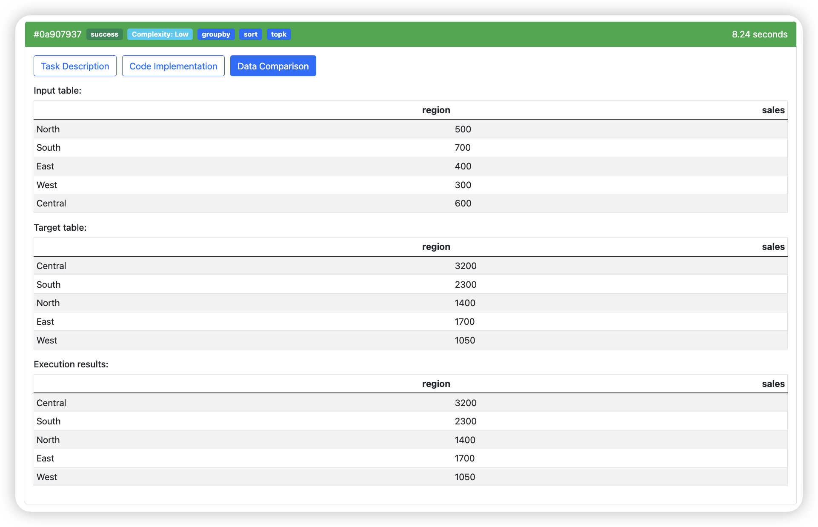This screenshot has width=818, height=527.
Task: Click the Target table region header
Action: click(436, 247)
